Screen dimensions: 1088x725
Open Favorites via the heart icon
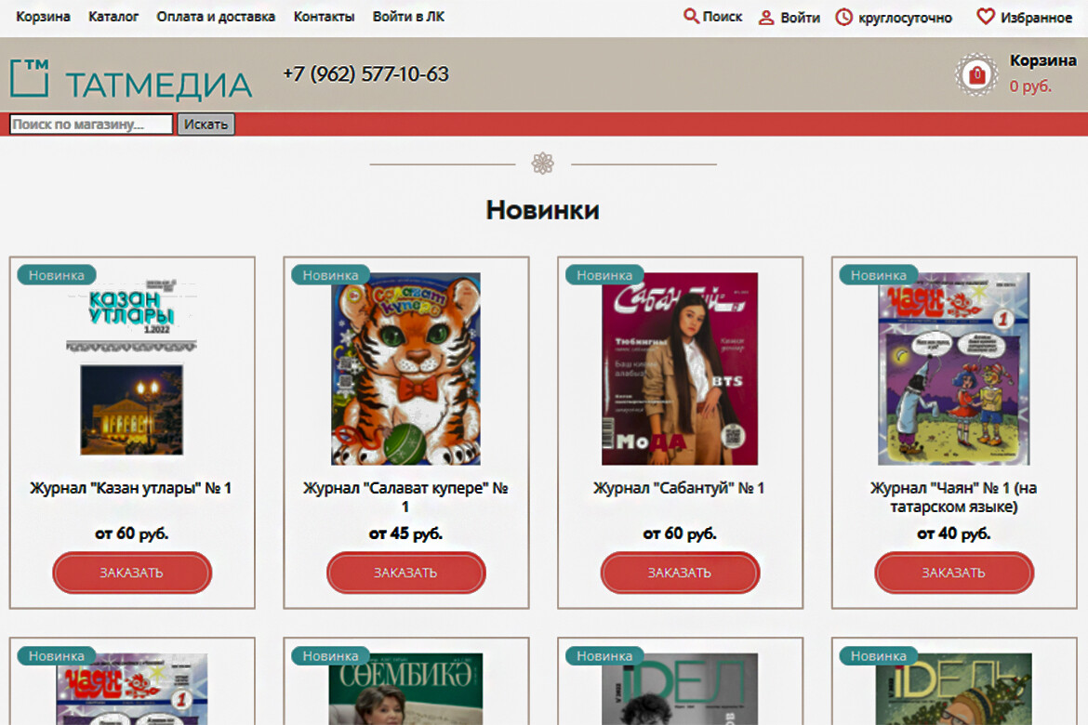pos(986,16)
